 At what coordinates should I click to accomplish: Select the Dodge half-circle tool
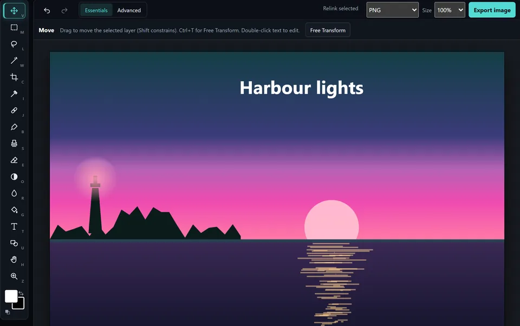pyautogui.click(x=14, y=177)
